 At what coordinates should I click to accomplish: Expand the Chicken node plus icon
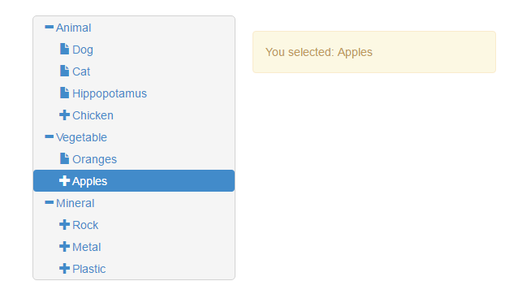[64, 115]
